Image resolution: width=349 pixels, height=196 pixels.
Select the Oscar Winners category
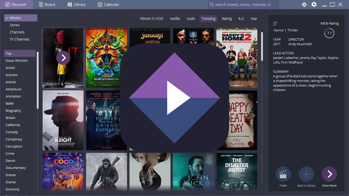[x=16, y=60]
